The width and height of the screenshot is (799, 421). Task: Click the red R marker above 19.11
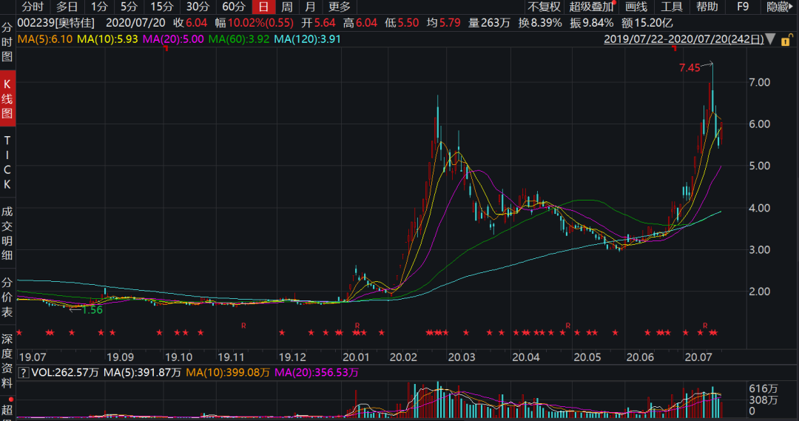[243, 325]
